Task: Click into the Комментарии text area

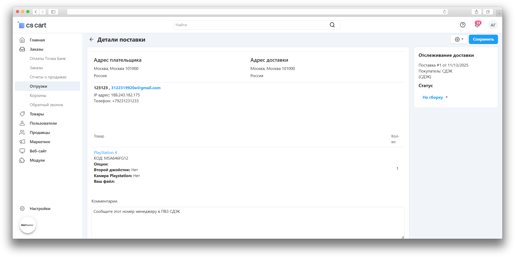Action: pyautogui.click(x=247, y=222)
